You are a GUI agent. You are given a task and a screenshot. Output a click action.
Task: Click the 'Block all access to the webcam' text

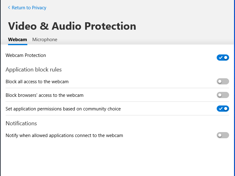tap(37, 82)
